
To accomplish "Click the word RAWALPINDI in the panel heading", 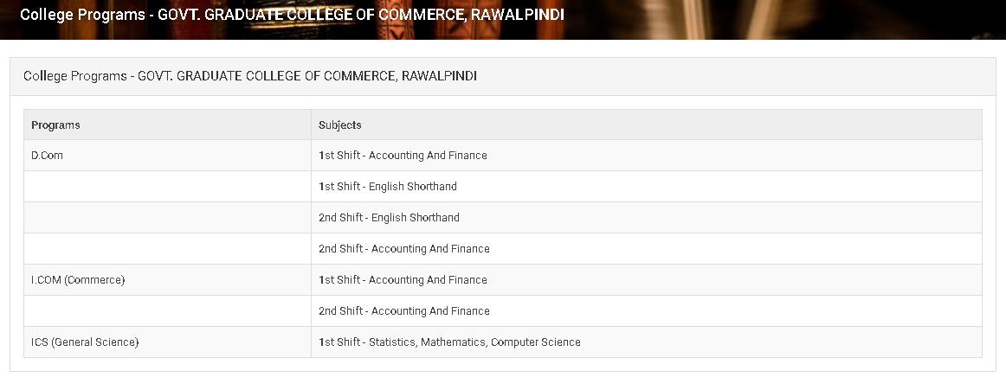I will tap(440, 76).
